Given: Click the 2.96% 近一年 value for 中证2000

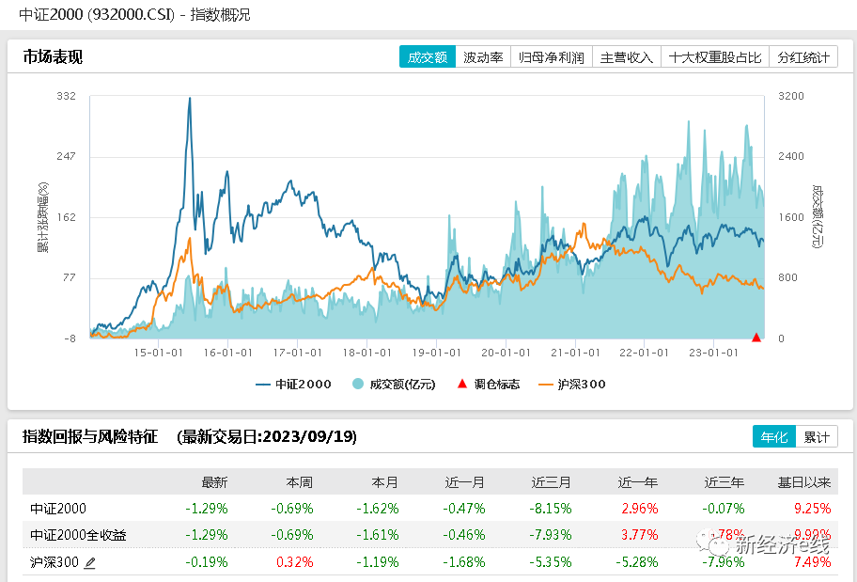Looking at the screenshot, I should [x=640, y=509].
